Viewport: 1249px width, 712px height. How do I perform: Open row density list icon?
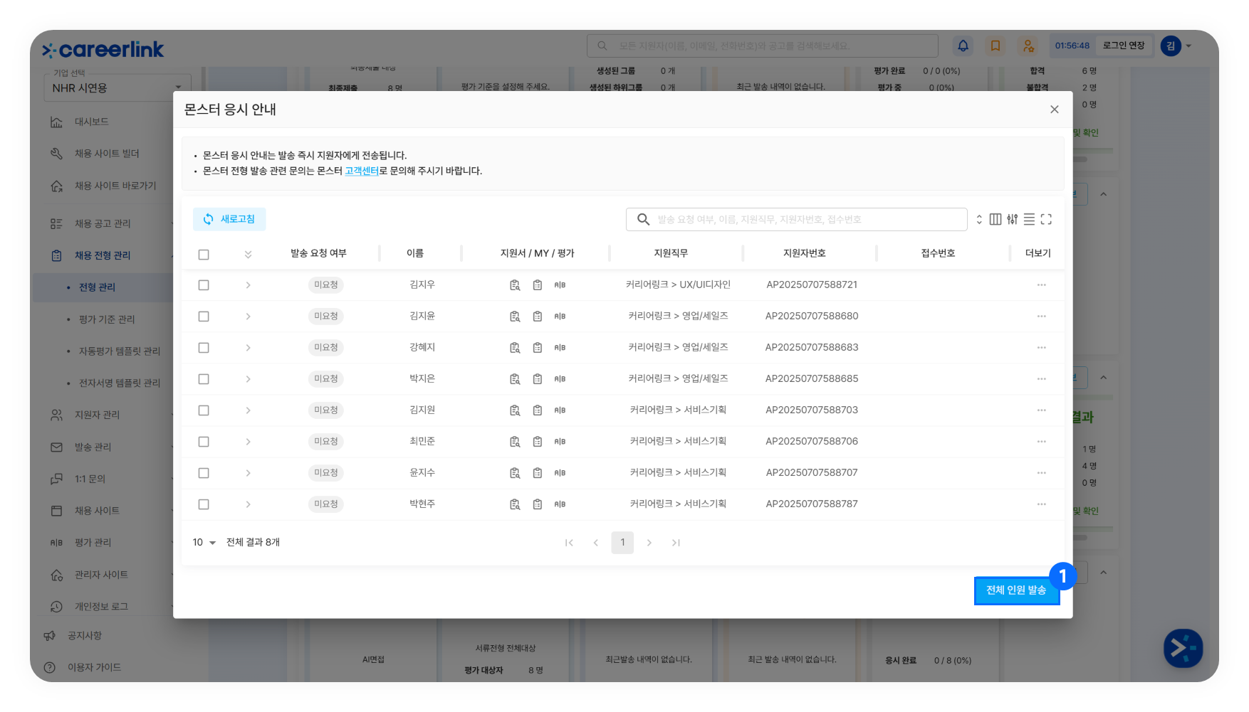[1029, 219]
